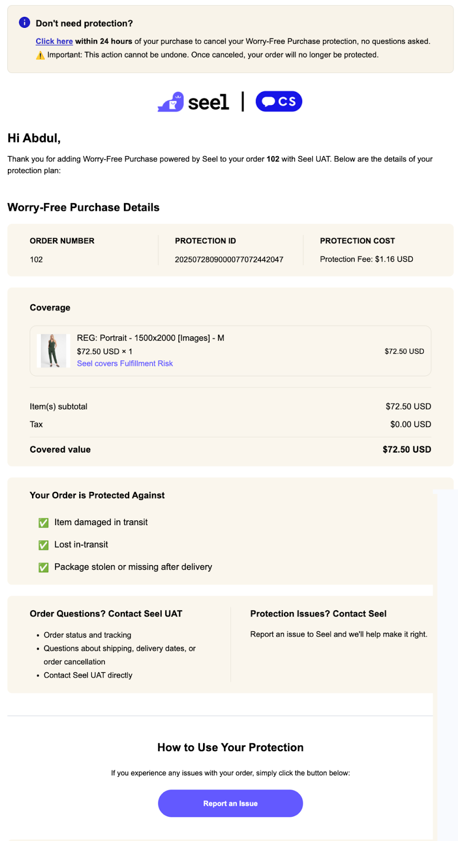Open the 'Click here' cancel protection link
This screenshot has height=841, width=458.
pos(54,42)
